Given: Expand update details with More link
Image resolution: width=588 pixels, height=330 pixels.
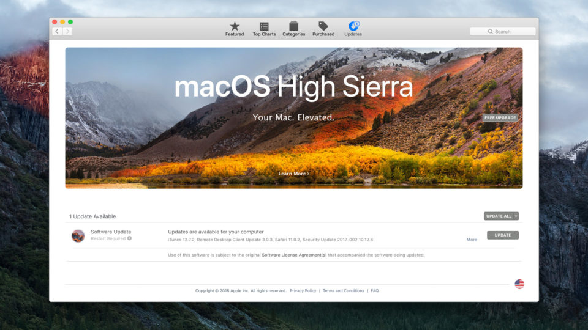Looking at the screenshot, I should [472, 240].
